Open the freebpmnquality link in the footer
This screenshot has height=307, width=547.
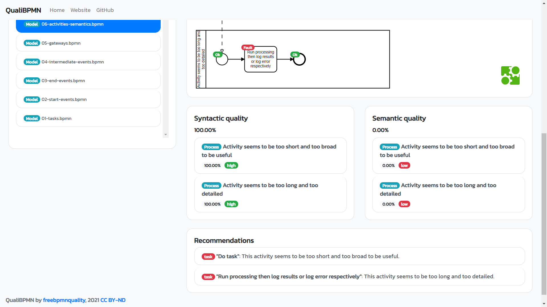(64, 300)
